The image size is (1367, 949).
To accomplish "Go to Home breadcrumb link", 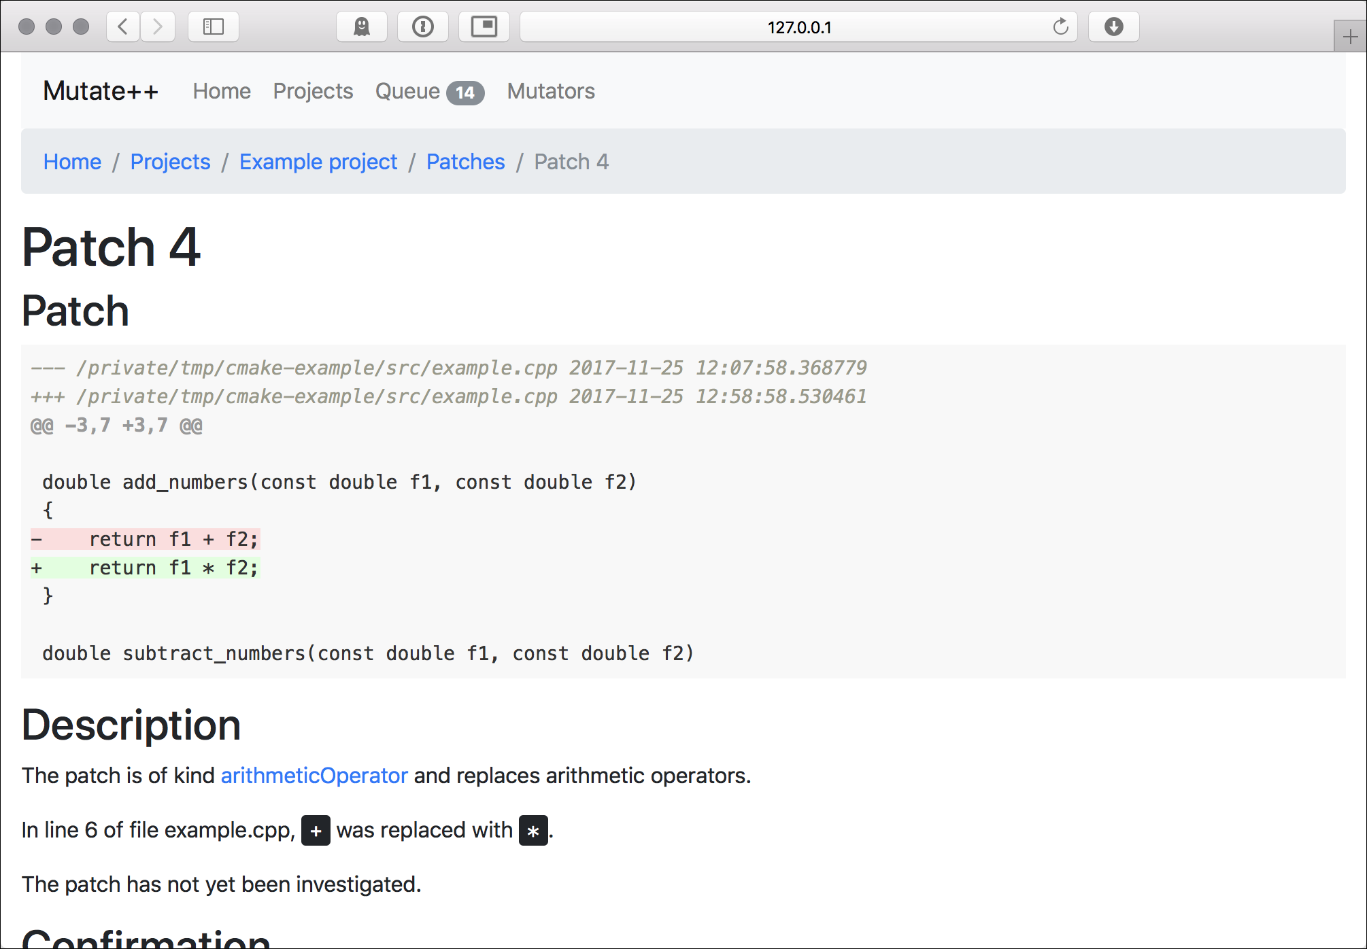I will pyautogui.click(x=72, y=162).
